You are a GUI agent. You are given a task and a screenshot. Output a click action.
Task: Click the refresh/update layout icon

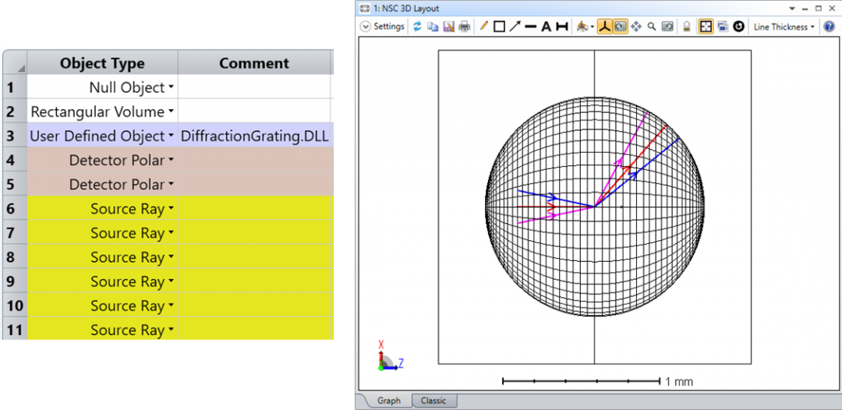click(417, 27)
